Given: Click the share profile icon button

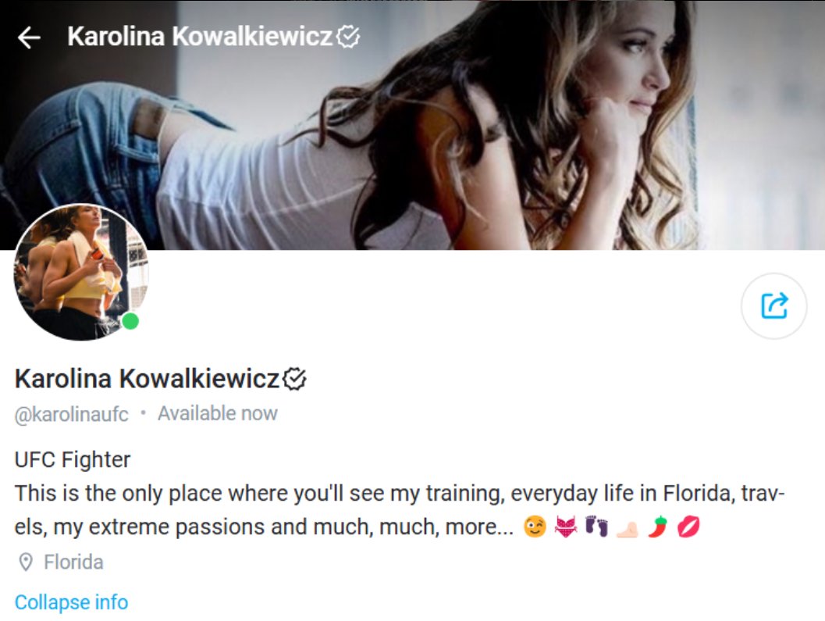Looking at the screenshot, I should pos(774,305).
